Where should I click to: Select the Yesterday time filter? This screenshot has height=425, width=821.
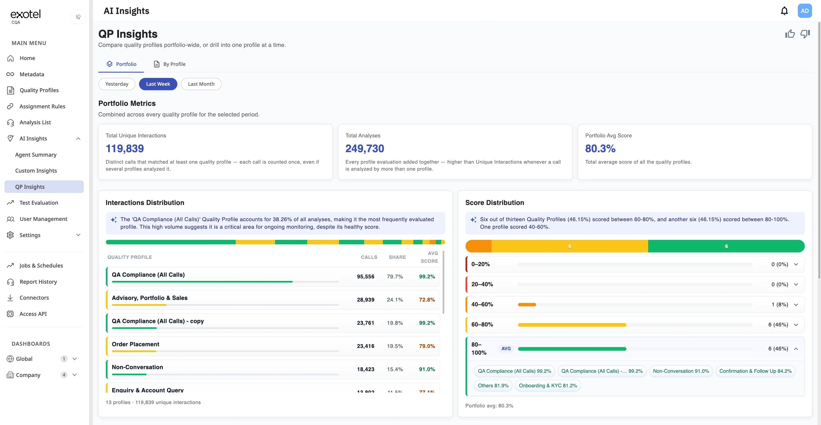point(117,84)
